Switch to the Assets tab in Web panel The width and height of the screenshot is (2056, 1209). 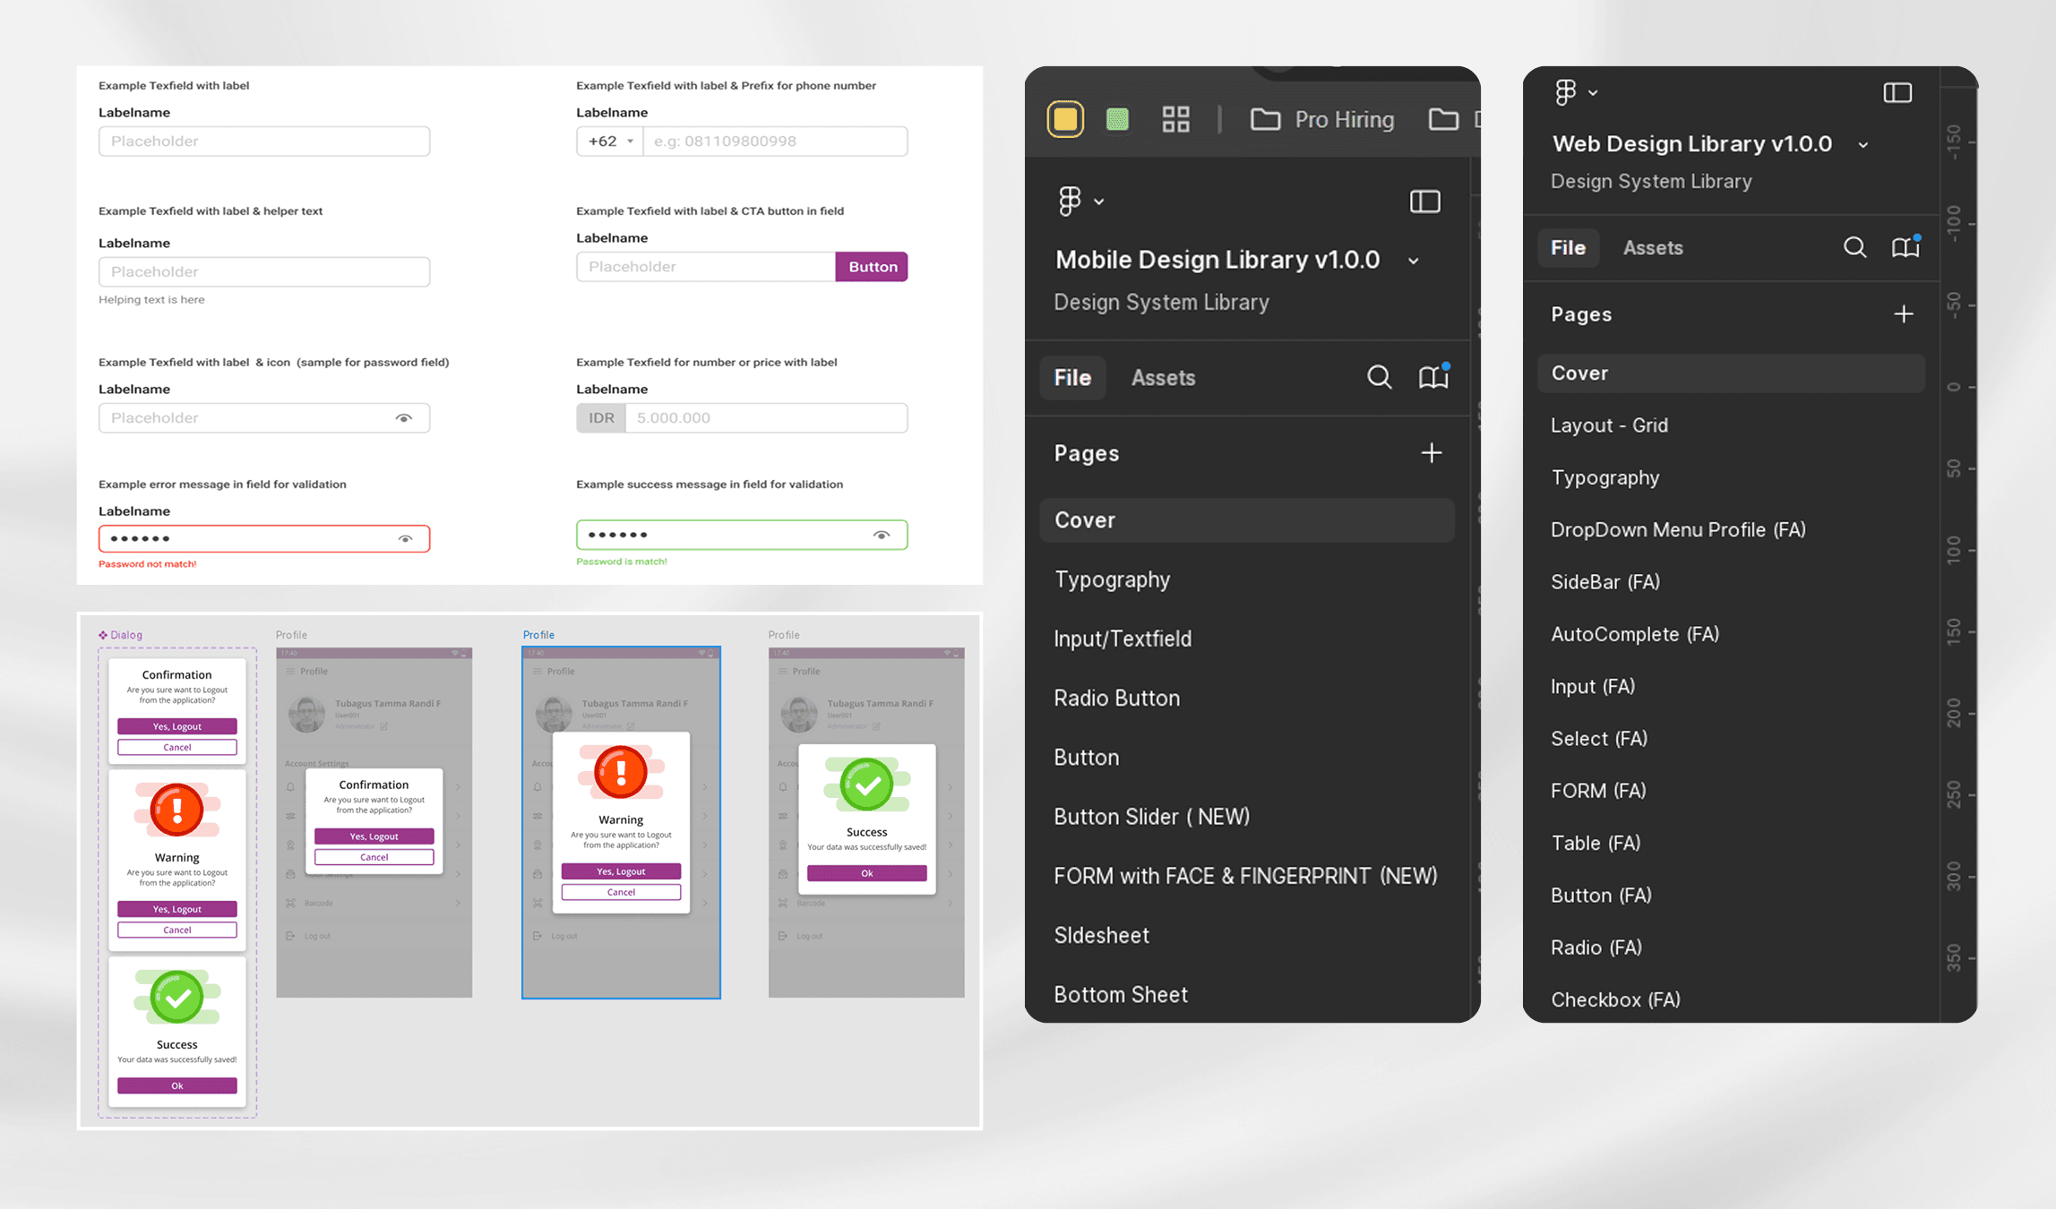click(x=1652, y=248)
